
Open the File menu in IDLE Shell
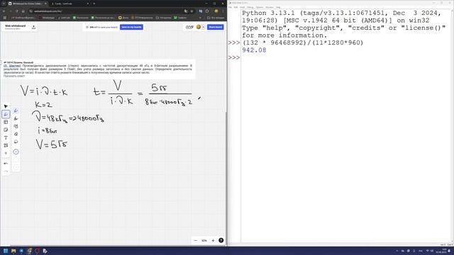[x=230, y=7]
